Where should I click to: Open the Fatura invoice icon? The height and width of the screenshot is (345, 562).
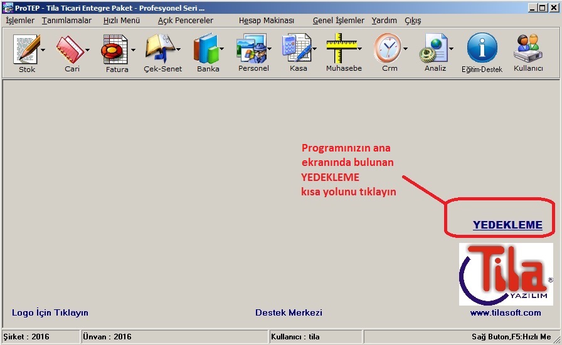click(115, 49)
